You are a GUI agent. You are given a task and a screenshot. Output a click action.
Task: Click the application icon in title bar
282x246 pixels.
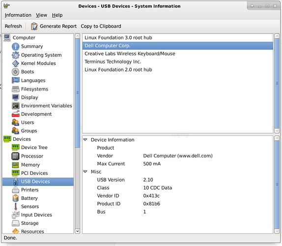coord(7,6)
